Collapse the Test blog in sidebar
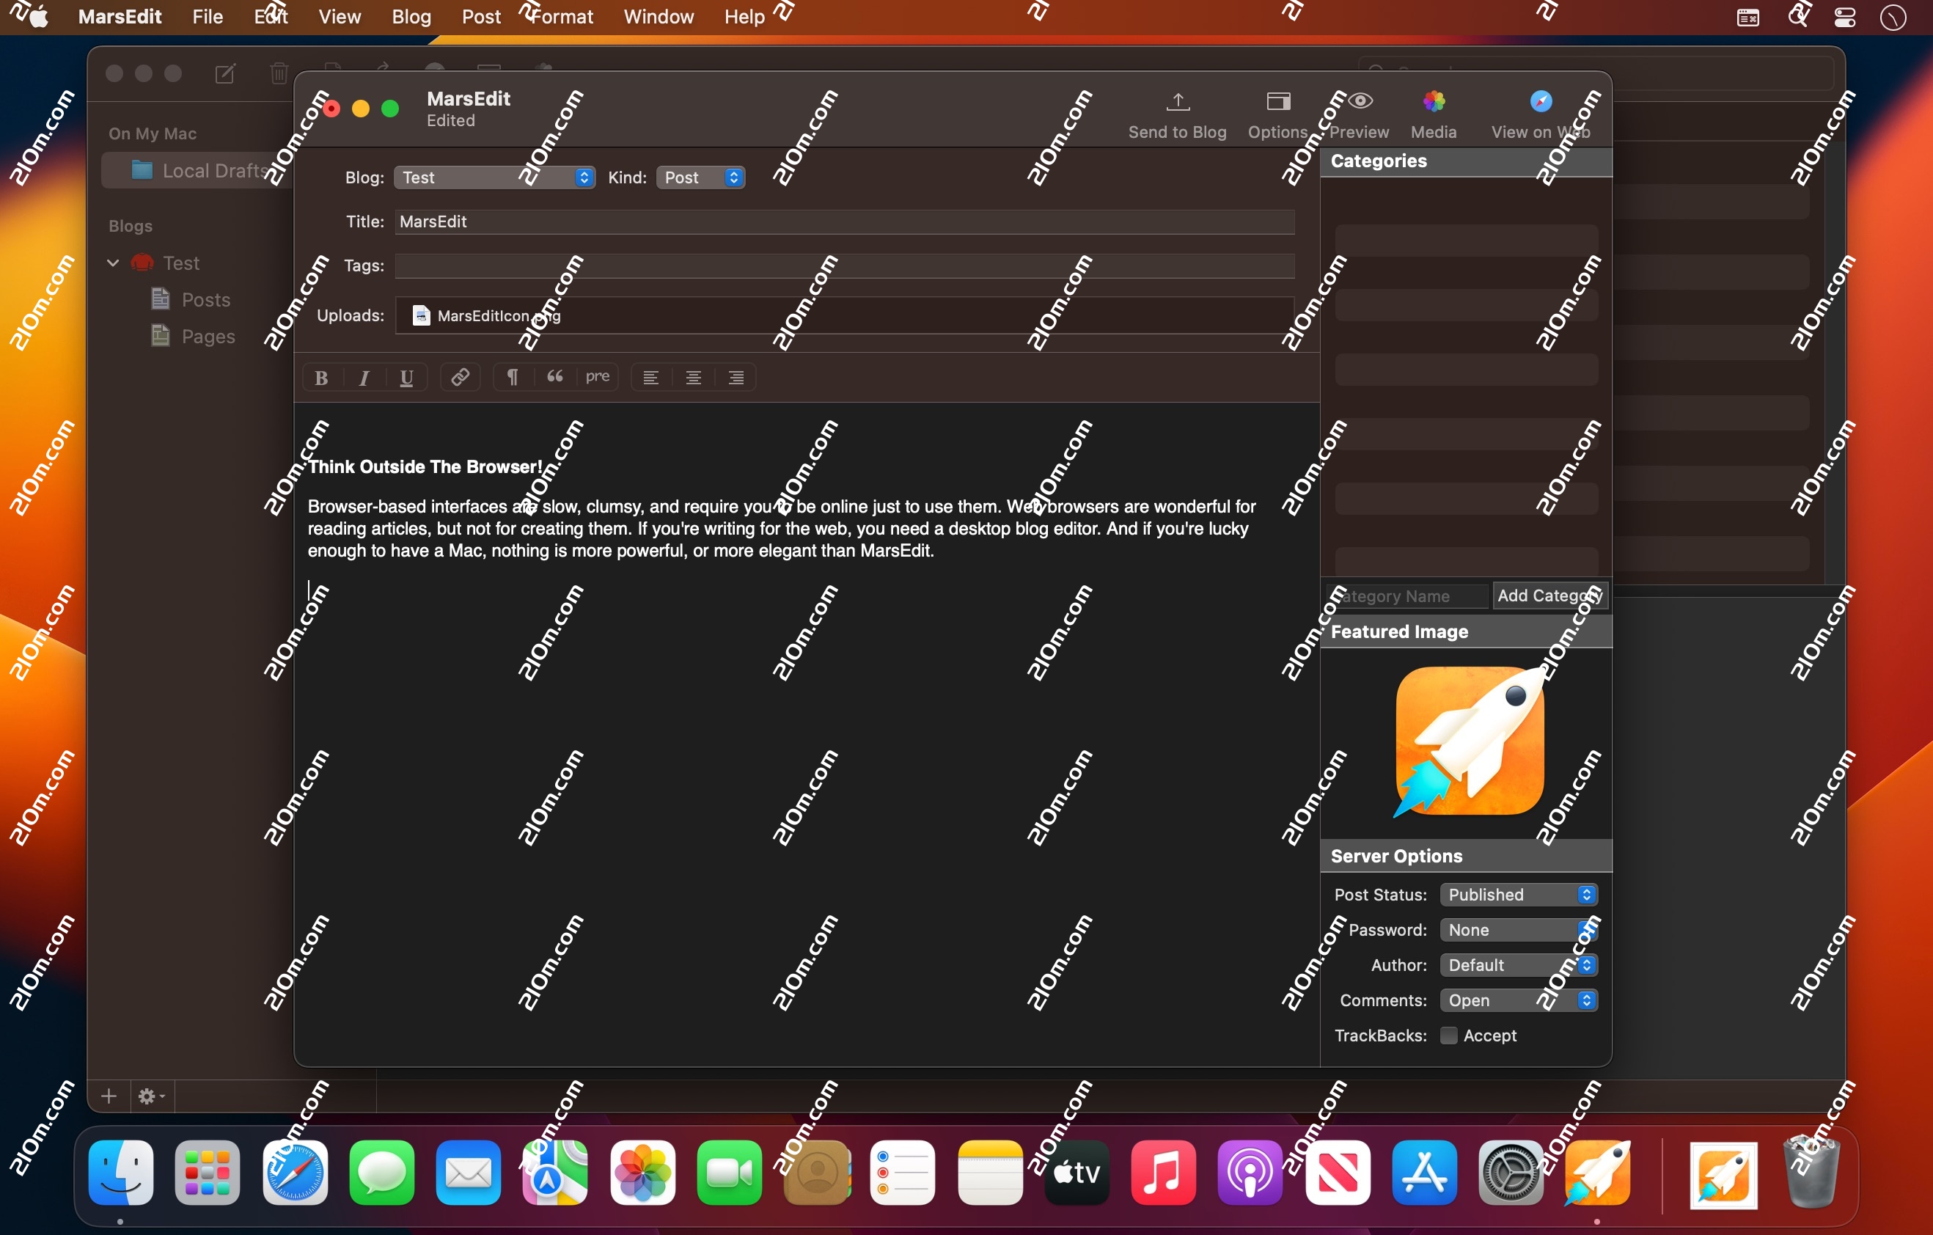Viewport: 1933px width, 1235px height. pos(112,263)
